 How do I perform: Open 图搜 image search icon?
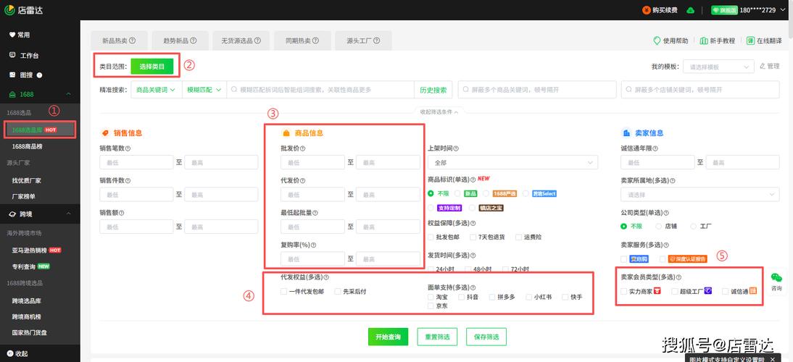point(12,75)
